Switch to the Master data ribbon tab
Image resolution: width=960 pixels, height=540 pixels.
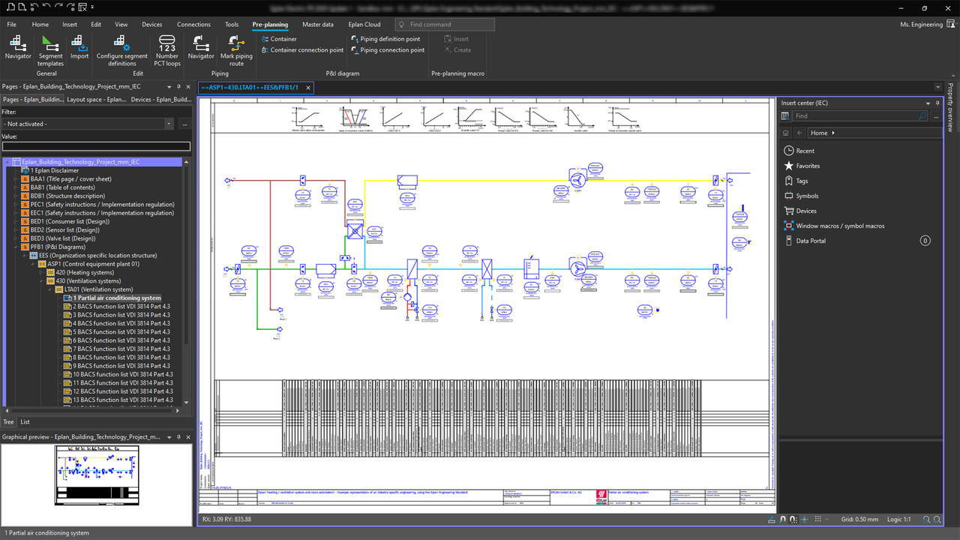click(317, 25)
